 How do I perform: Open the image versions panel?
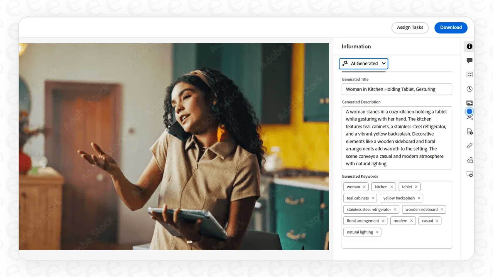click(469, 103)
